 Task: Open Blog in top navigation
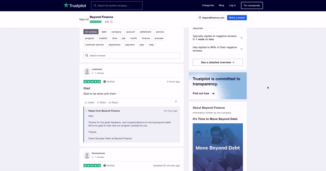pos(221,5)
